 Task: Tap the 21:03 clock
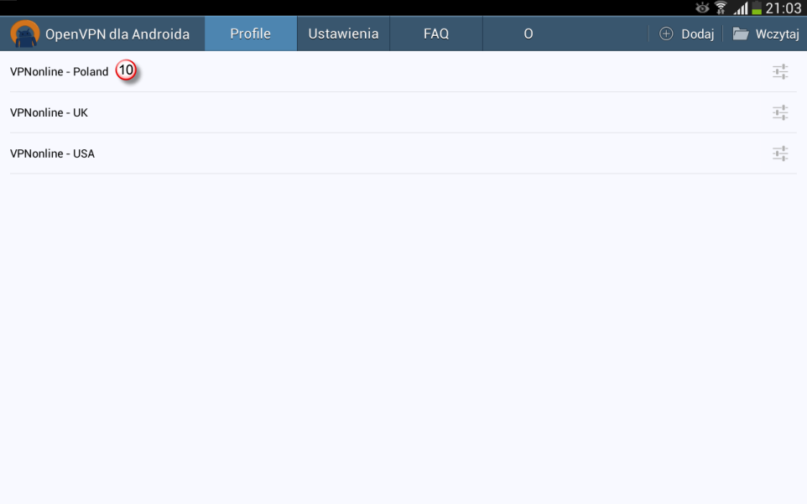click(x=784, y=8)
